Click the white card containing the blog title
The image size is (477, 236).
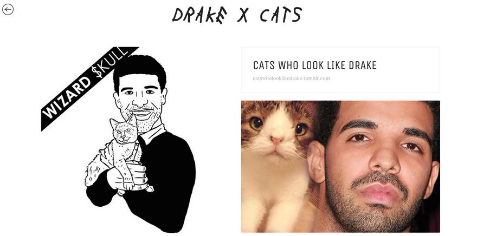click(340, 69)
